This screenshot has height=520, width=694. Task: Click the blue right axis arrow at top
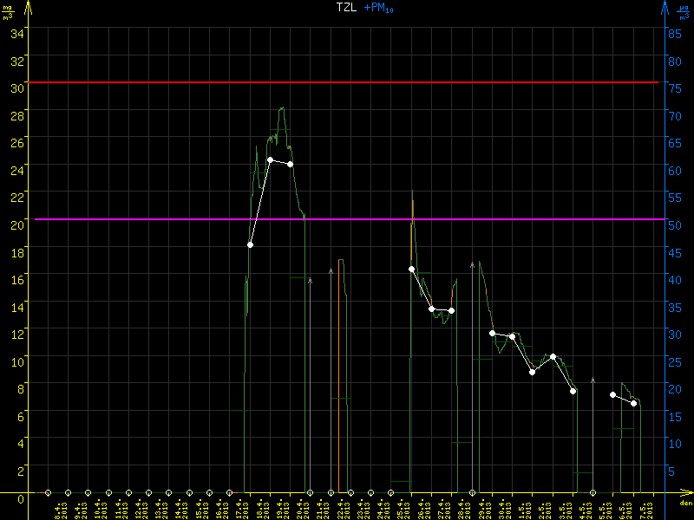(665, 9)
